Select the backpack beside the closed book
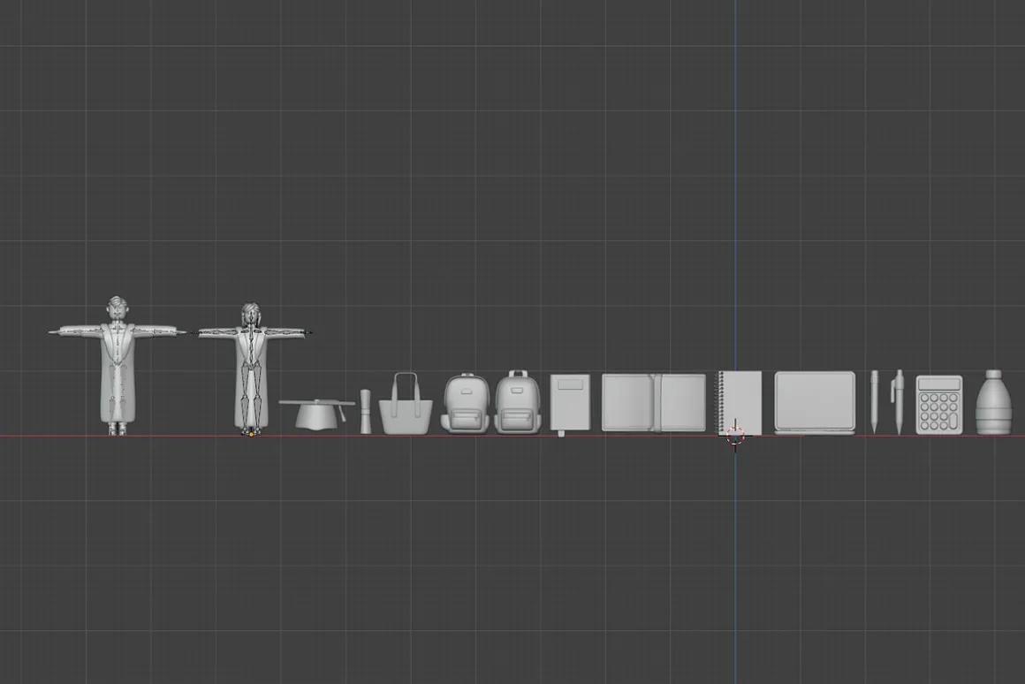The image size is (1025, 684). point(517,402)
